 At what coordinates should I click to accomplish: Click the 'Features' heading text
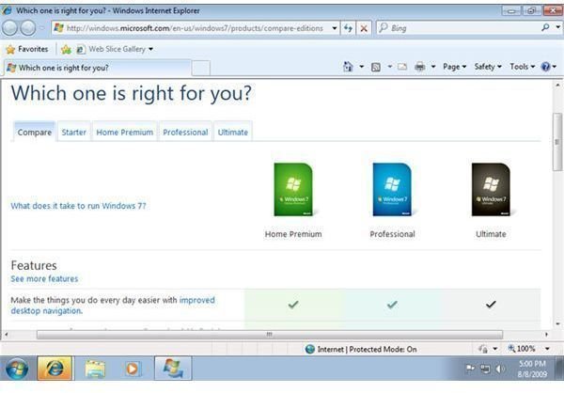coord(34,265)
